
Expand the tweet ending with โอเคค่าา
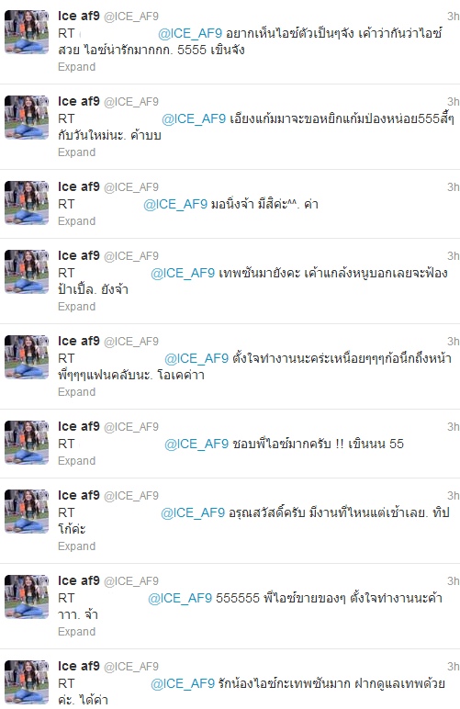coord(76,392)
